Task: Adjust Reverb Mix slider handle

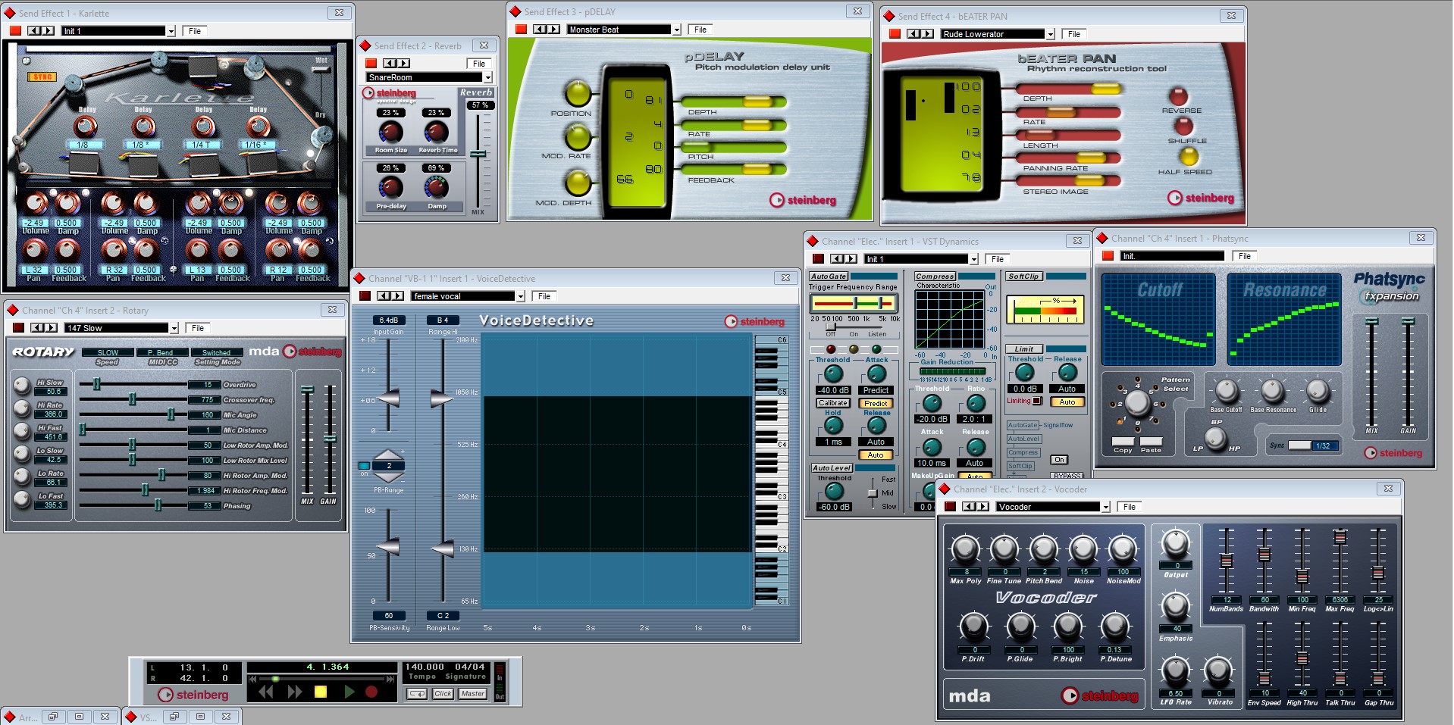Action: coord(478,154)
